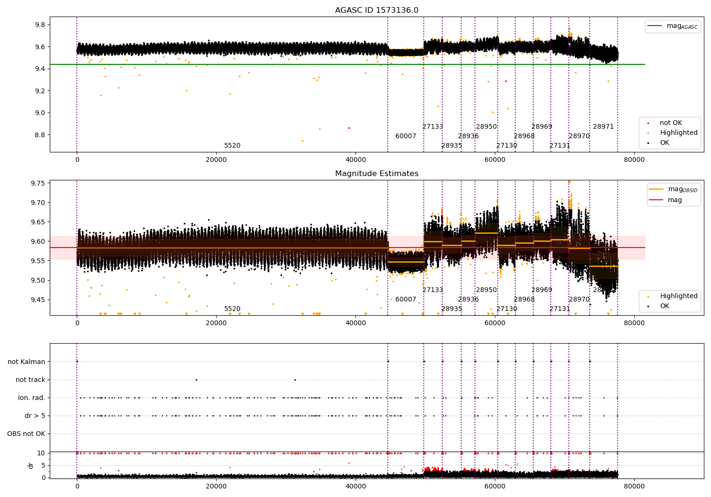The height and width of the screenshot is (497, 711).
Task: Click the 8.8 tick on top y-axis
Action: pos(40,135)
